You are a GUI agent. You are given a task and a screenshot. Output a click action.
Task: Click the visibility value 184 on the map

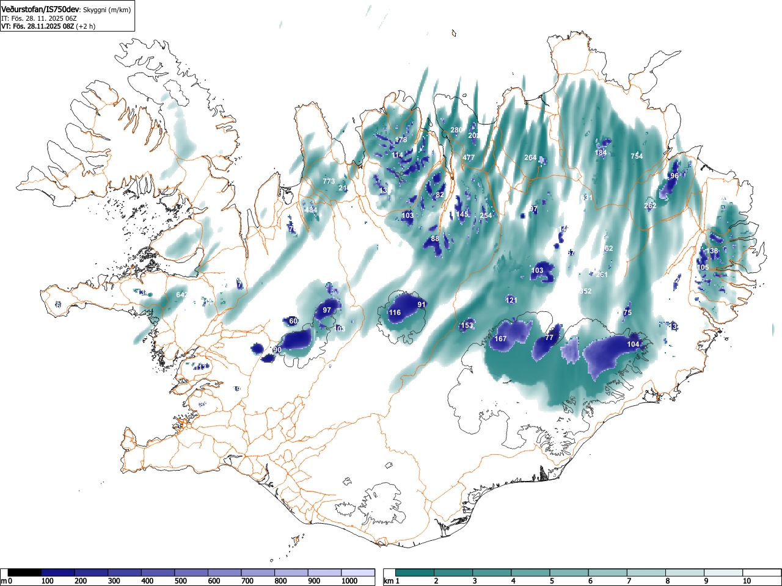tap(601, 153)
